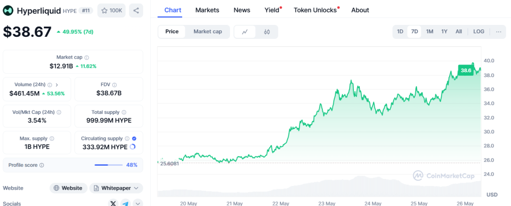Screen dimensions: 511x206
Task: Click the HYPE ticker symbol text
Action: pos(69,11)
